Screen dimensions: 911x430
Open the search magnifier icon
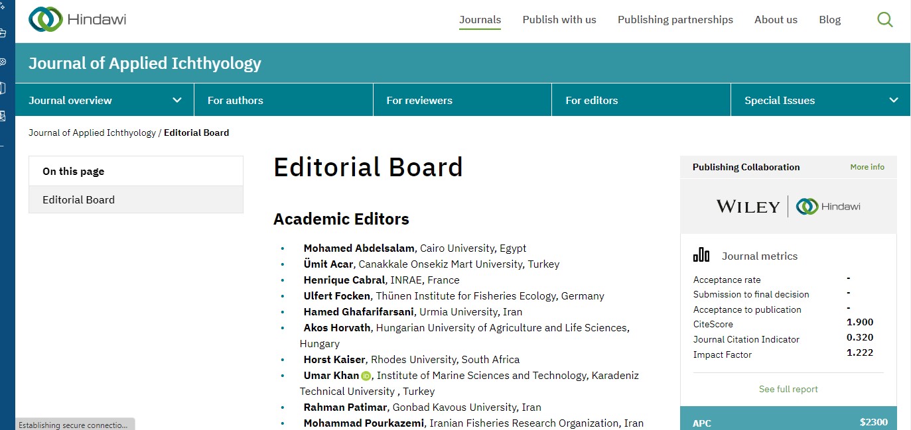[x=884, y=20]
